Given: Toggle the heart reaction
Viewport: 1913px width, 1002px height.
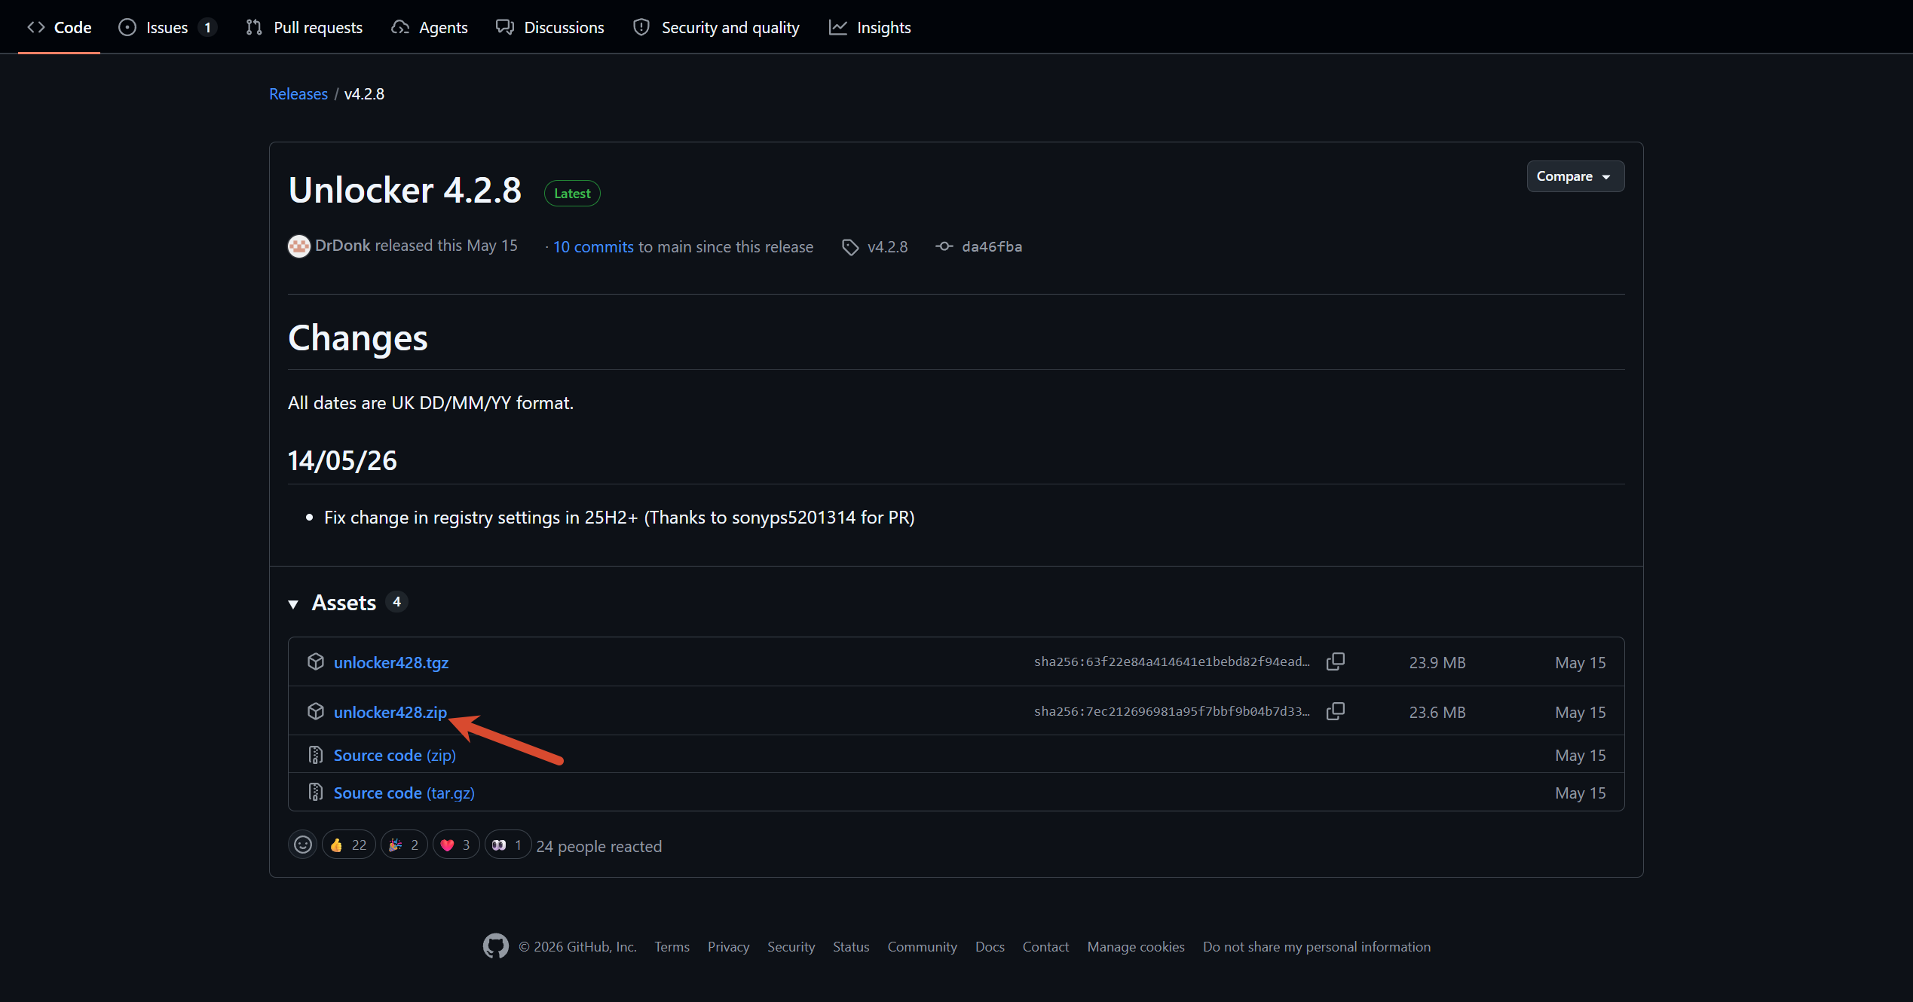Looking at the screenshot, I should (455, 845).
